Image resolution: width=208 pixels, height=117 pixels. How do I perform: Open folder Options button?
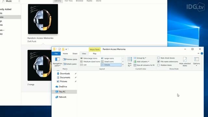tap(196, 62)
